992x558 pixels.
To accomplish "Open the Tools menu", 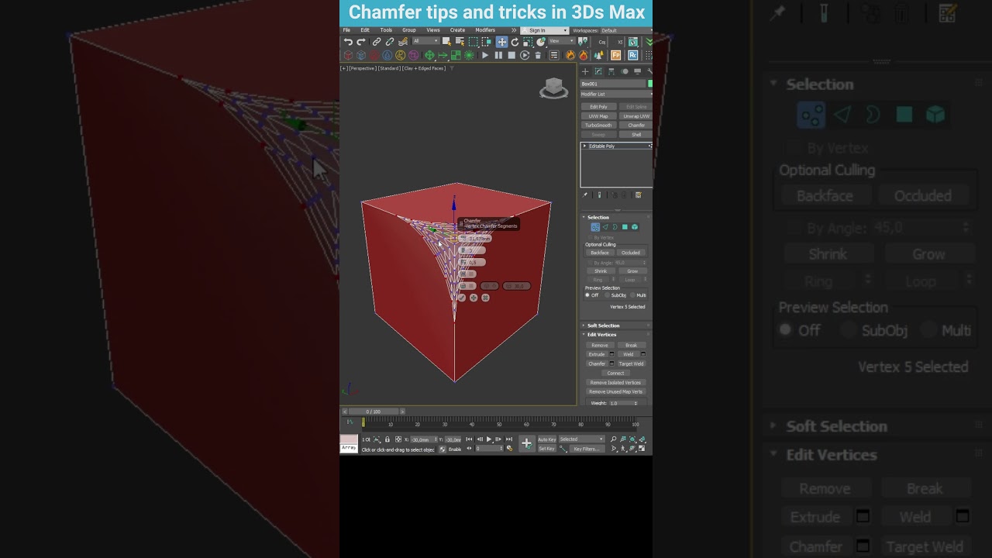I will [386, 30].
